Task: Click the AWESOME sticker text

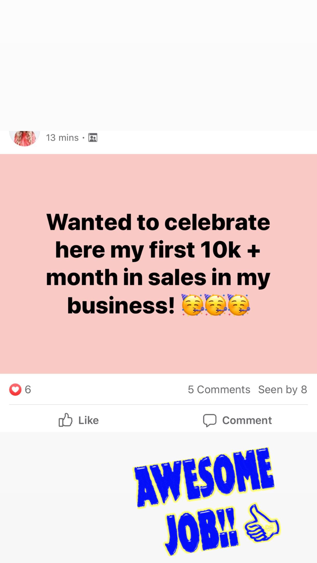Action: 204,477
